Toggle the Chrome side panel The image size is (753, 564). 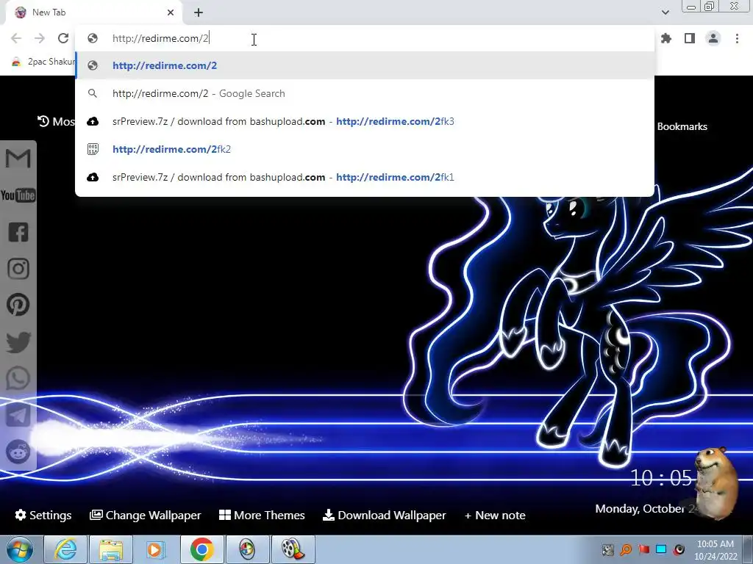[690, 38]
